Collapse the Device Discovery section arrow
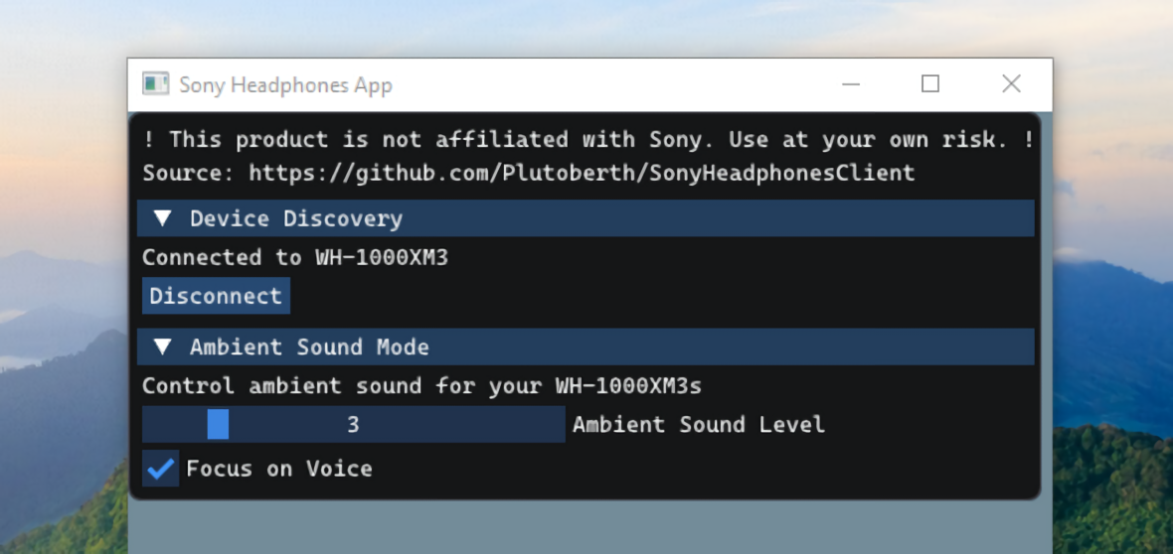 163,218
